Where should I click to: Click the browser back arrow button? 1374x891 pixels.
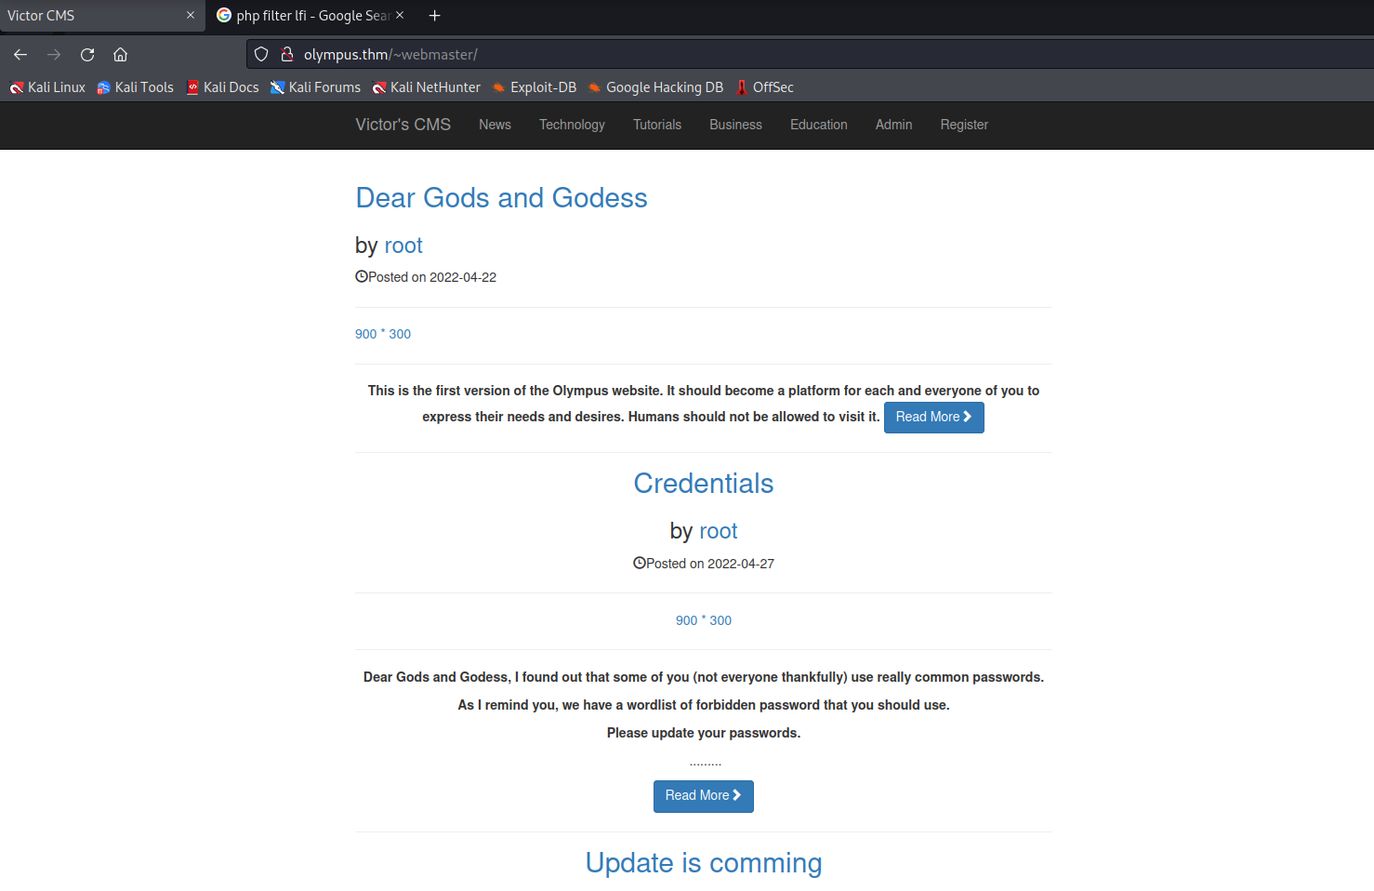[20, 55]
